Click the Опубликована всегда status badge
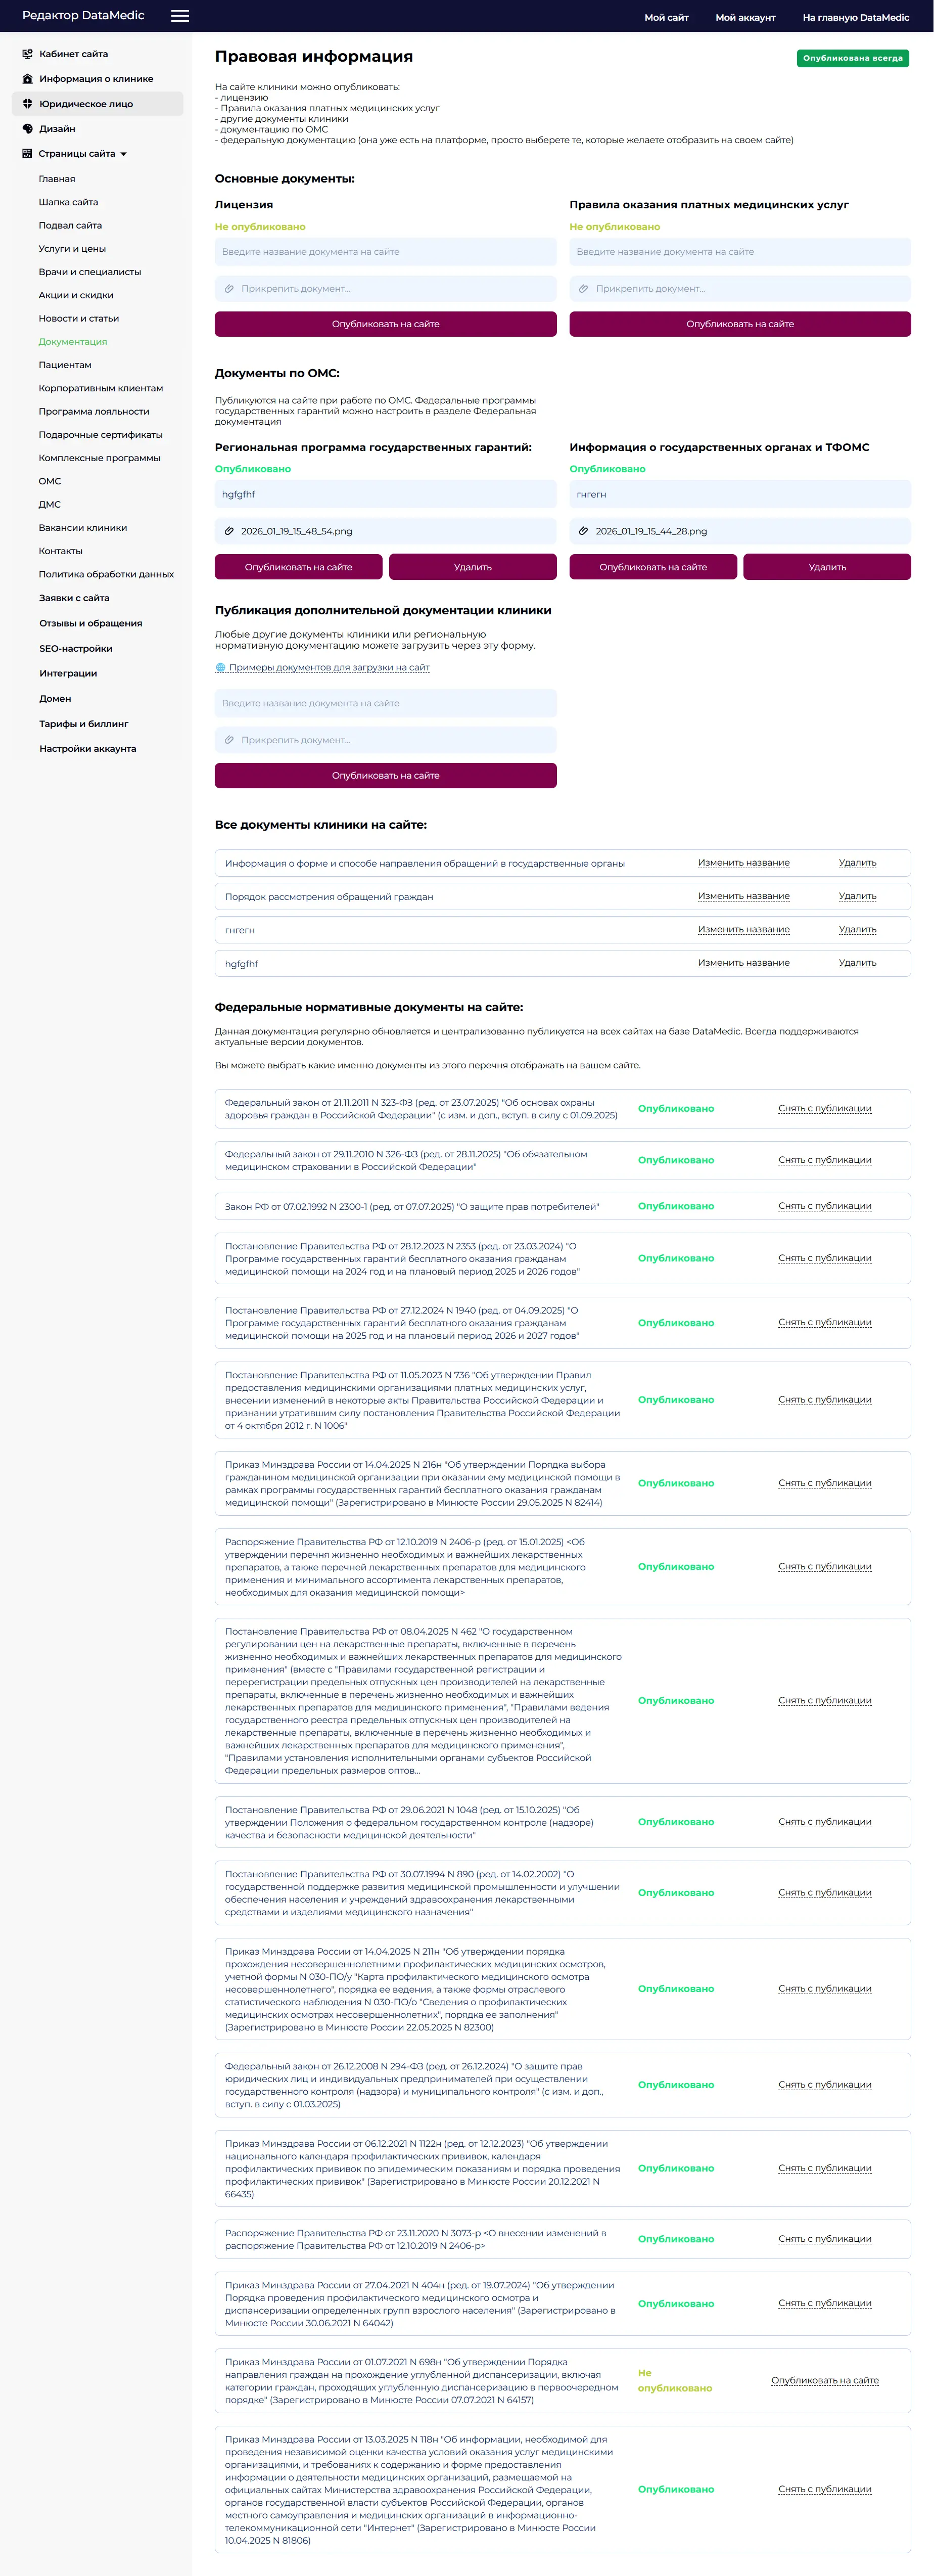This screenshot has width=934, height=2576. (x=852, y=58)
